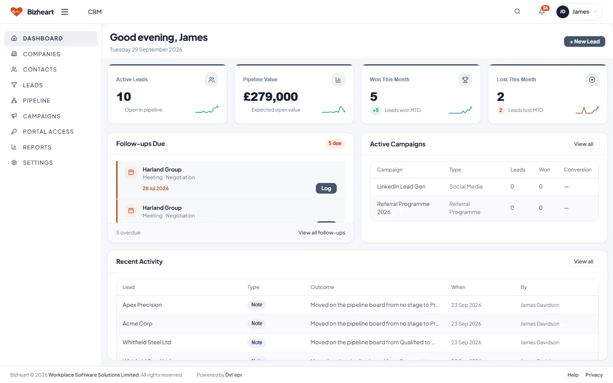The height and width of the screenshot is (383, 613).
Task: Click the Bizheart heart logo
Action: tap(16, 12)
